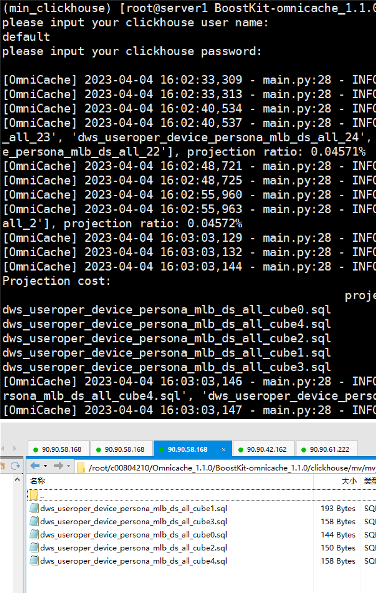Click the 'default' username line in terminal
The width and height of the screenshot is (376, 593).
click(x=26, y=37)
